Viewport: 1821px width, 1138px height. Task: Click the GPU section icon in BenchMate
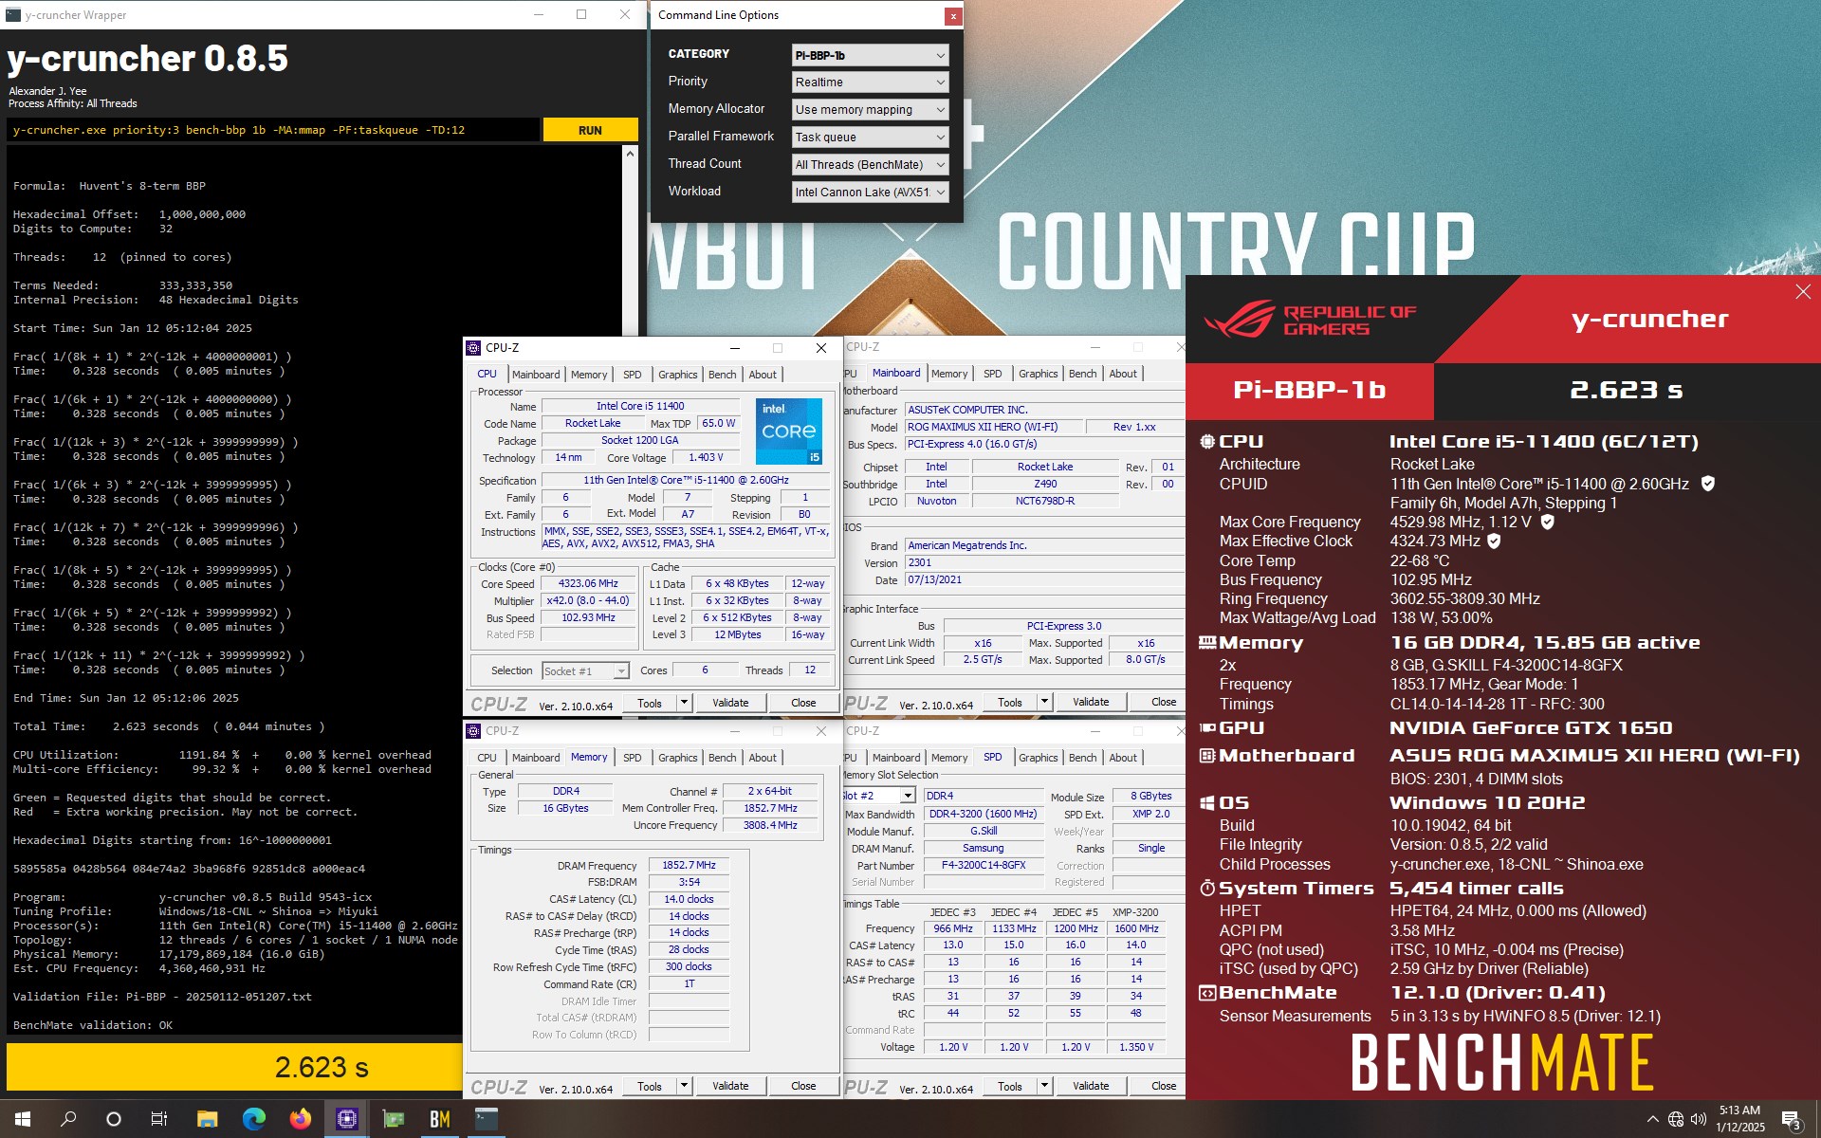coord(1207,728)
